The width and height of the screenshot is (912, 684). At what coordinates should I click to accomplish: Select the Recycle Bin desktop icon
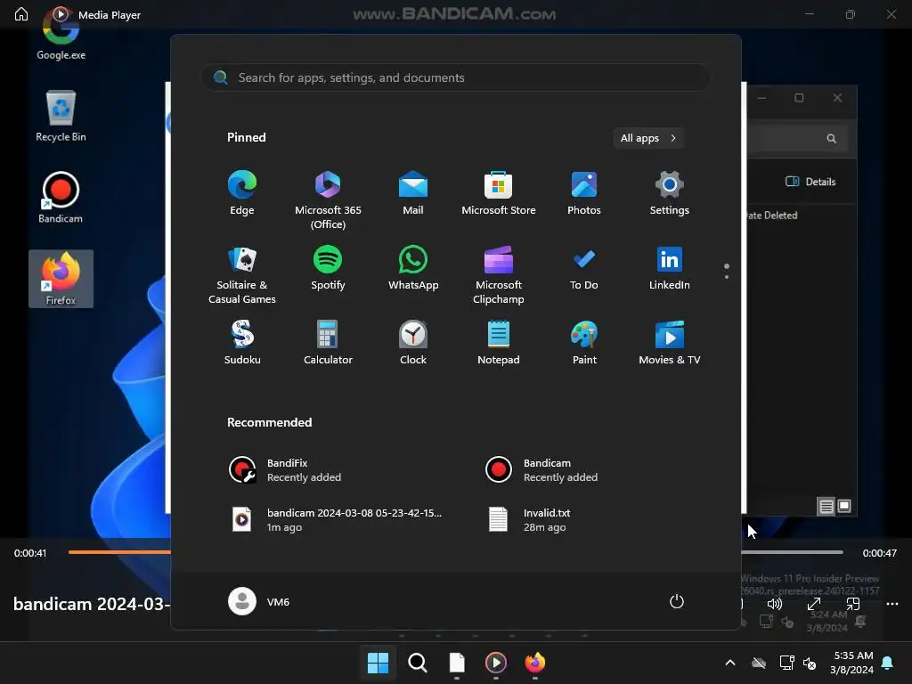pyautogui.click(x=61, y=116)
